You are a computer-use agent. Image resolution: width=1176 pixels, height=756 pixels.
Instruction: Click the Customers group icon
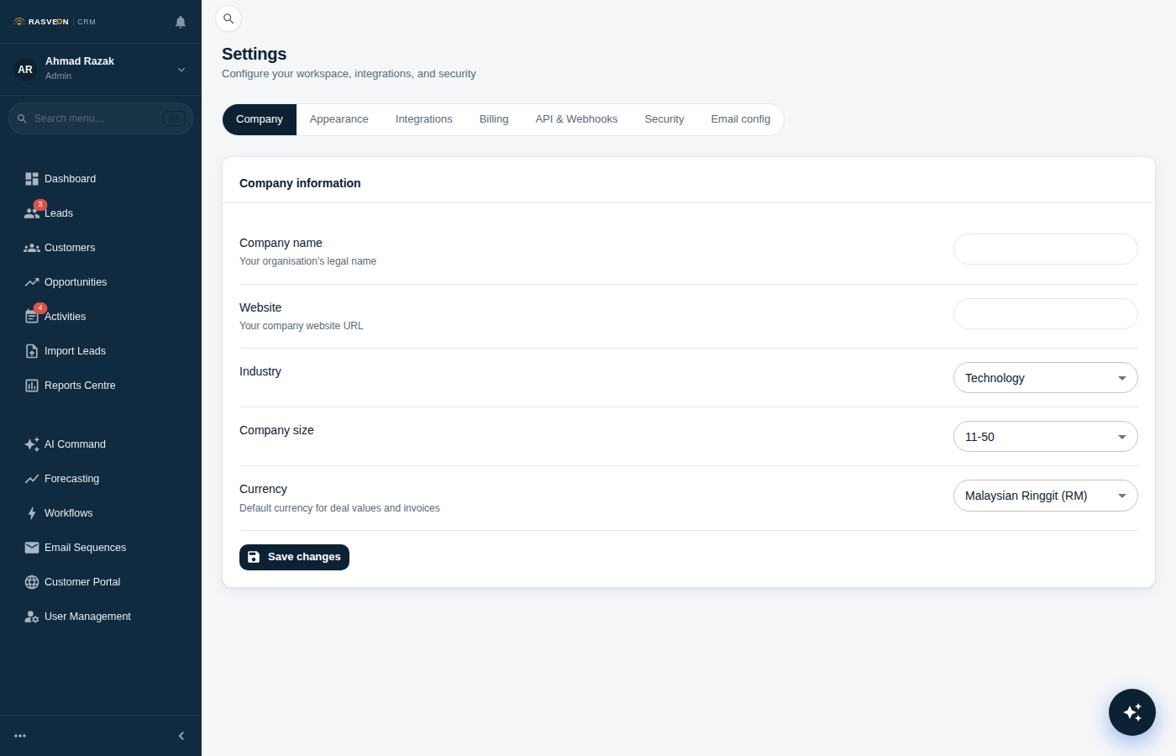coord(32,248)
